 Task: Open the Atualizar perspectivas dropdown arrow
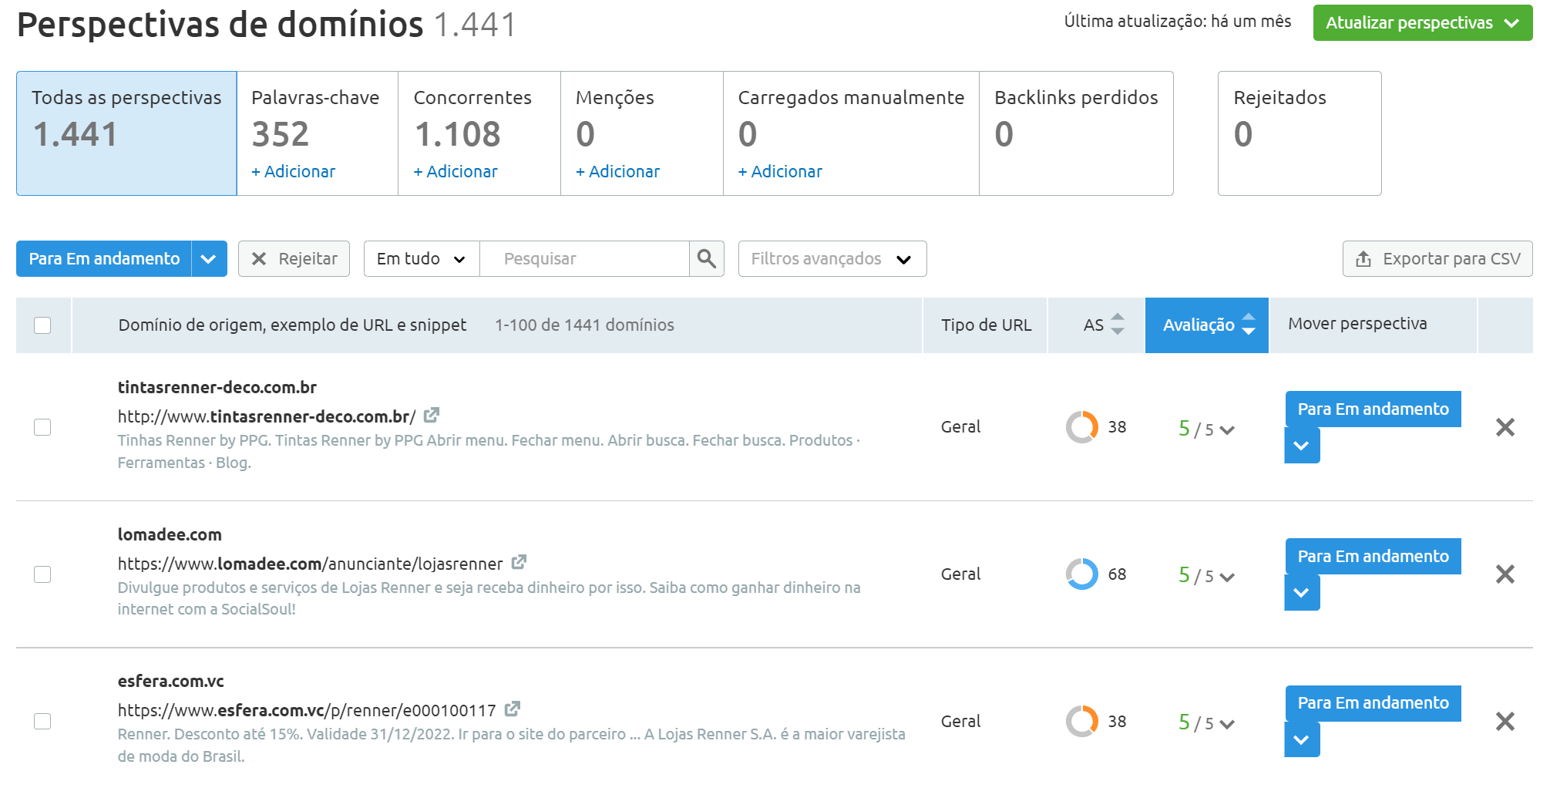pyautogui.click(x=1512, y=23)
